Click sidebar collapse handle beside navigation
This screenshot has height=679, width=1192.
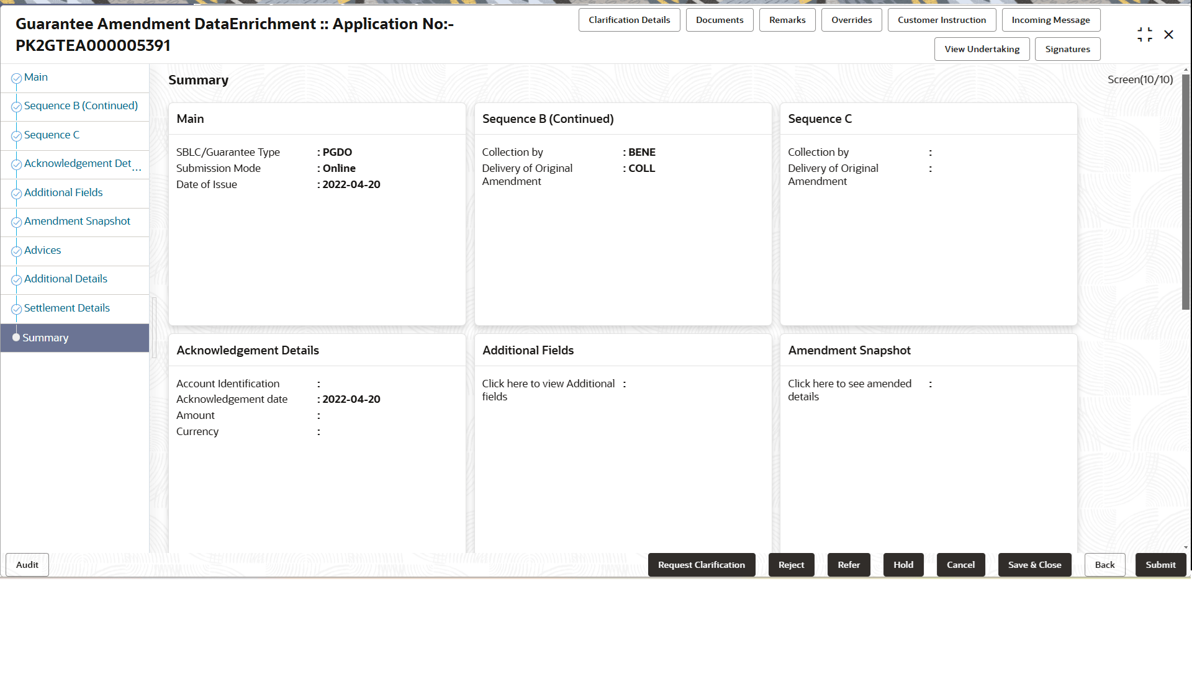tap(153, 327)
